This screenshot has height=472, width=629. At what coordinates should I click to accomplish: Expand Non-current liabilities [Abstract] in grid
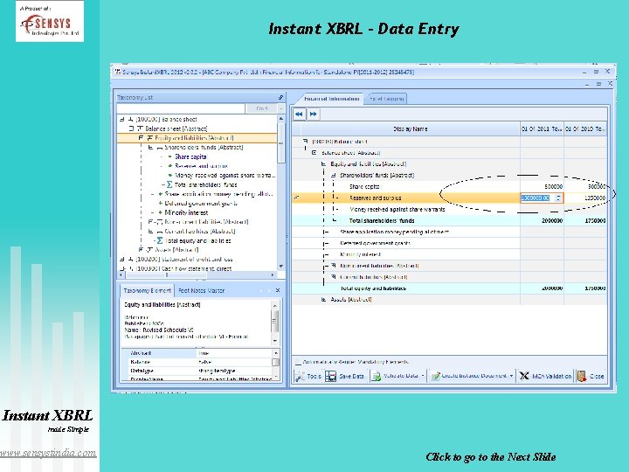coord(333,266)
